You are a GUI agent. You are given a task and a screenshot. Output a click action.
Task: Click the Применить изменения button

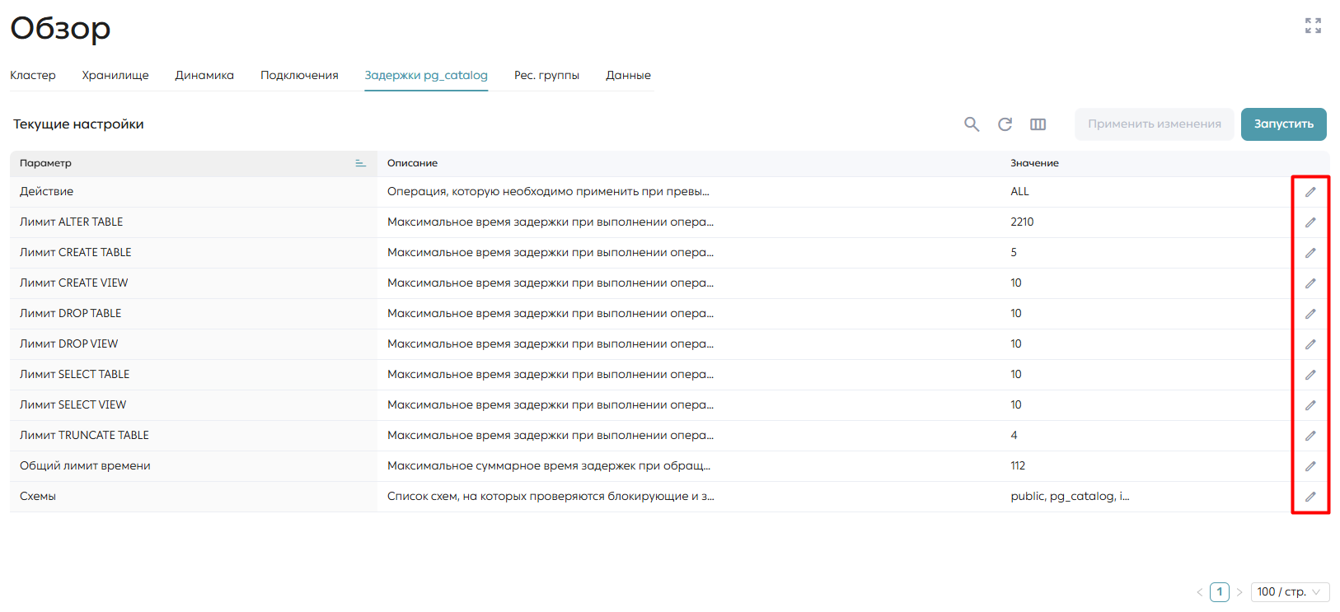(x=1154, y=124)
